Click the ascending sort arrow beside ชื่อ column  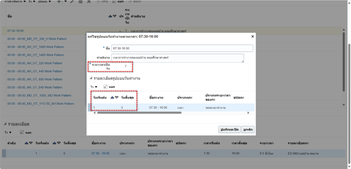(x=110, y=16)
